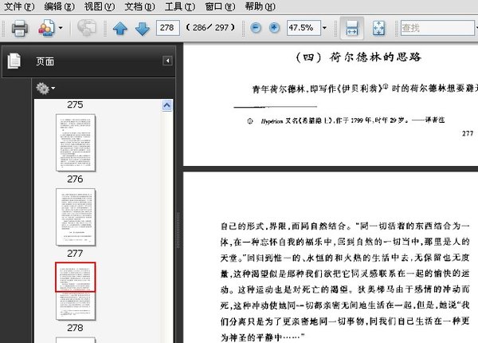Expand the collaborate icon's dropdown arrow

61,28
